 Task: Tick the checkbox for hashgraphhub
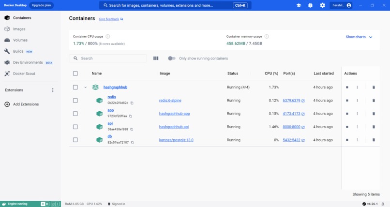[x=75, y=87]
